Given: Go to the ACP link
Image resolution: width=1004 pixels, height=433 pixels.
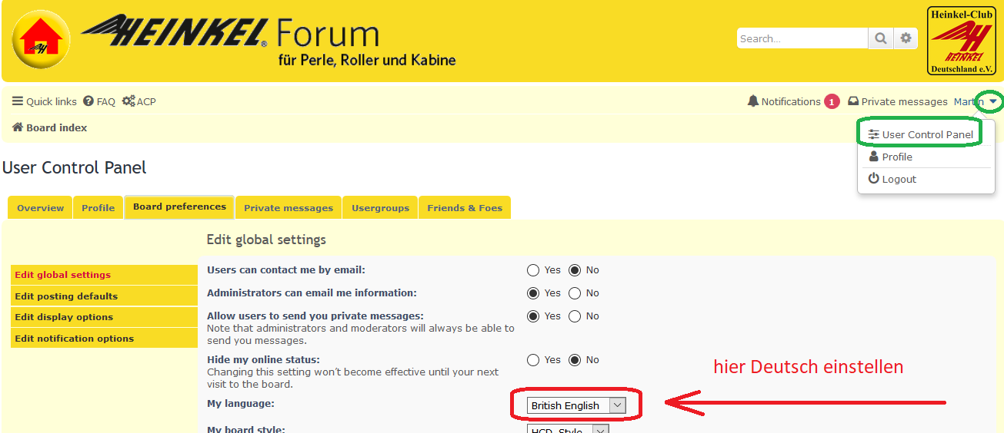Looking at the screenshot, I should (x=139, y=101).
